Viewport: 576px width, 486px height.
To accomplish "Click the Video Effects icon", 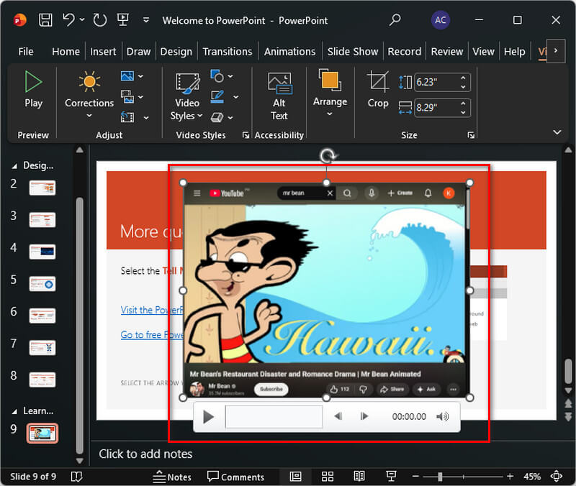I will (x=217, y=117).
